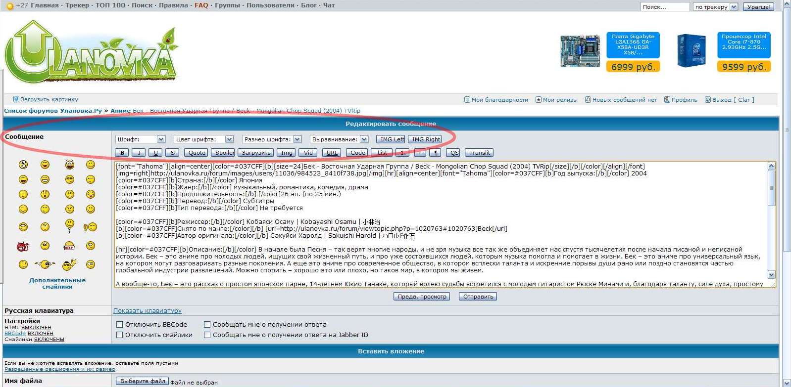
Task: Insert the wide toothy grin smiley
Action: coord(45,179)
